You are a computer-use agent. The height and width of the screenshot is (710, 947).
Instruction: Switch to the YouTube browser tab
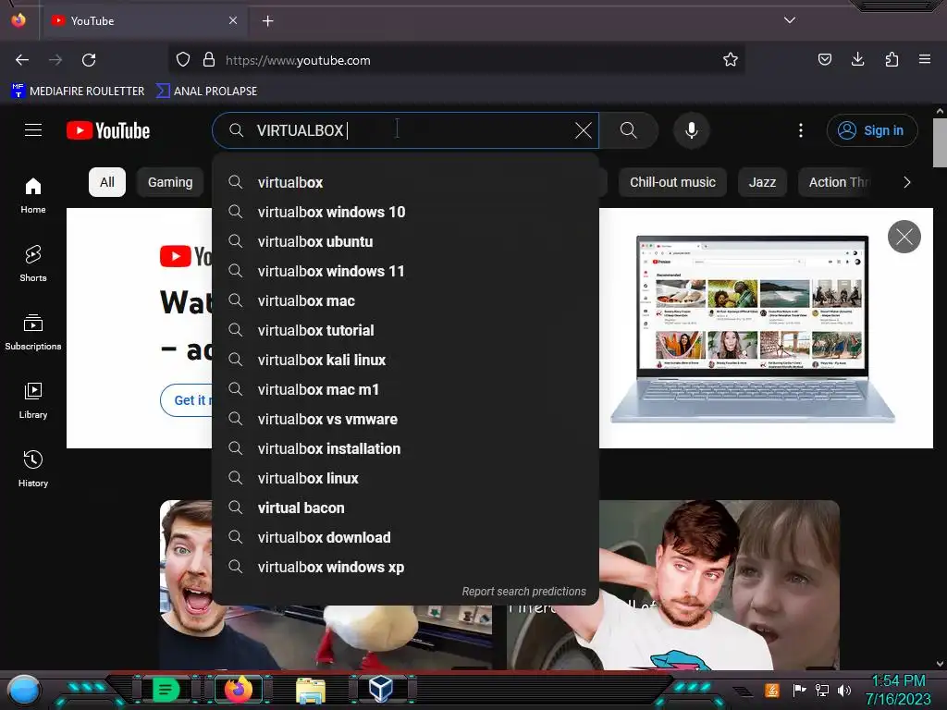point(145,21)
